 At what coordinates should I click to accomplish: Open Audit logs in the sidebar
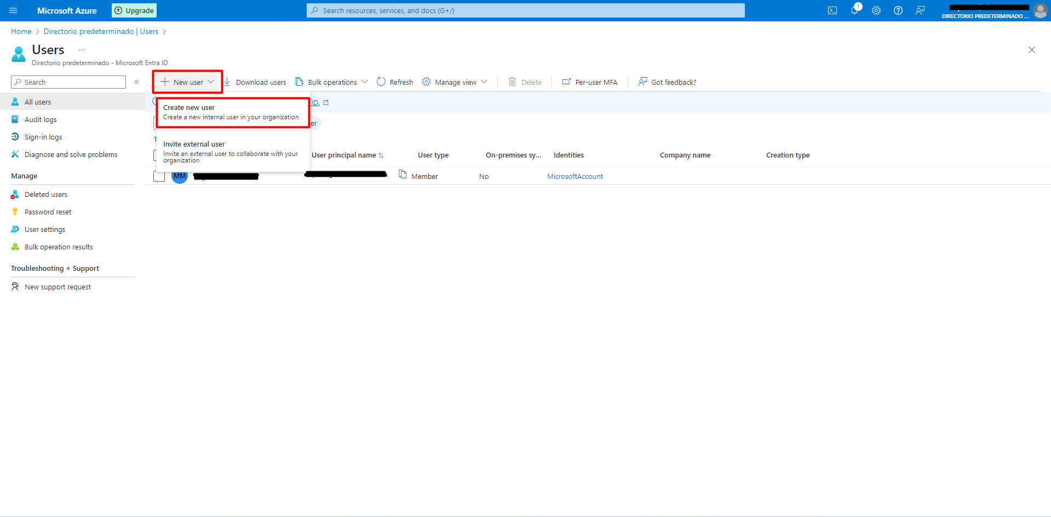(x=41, y=119)
